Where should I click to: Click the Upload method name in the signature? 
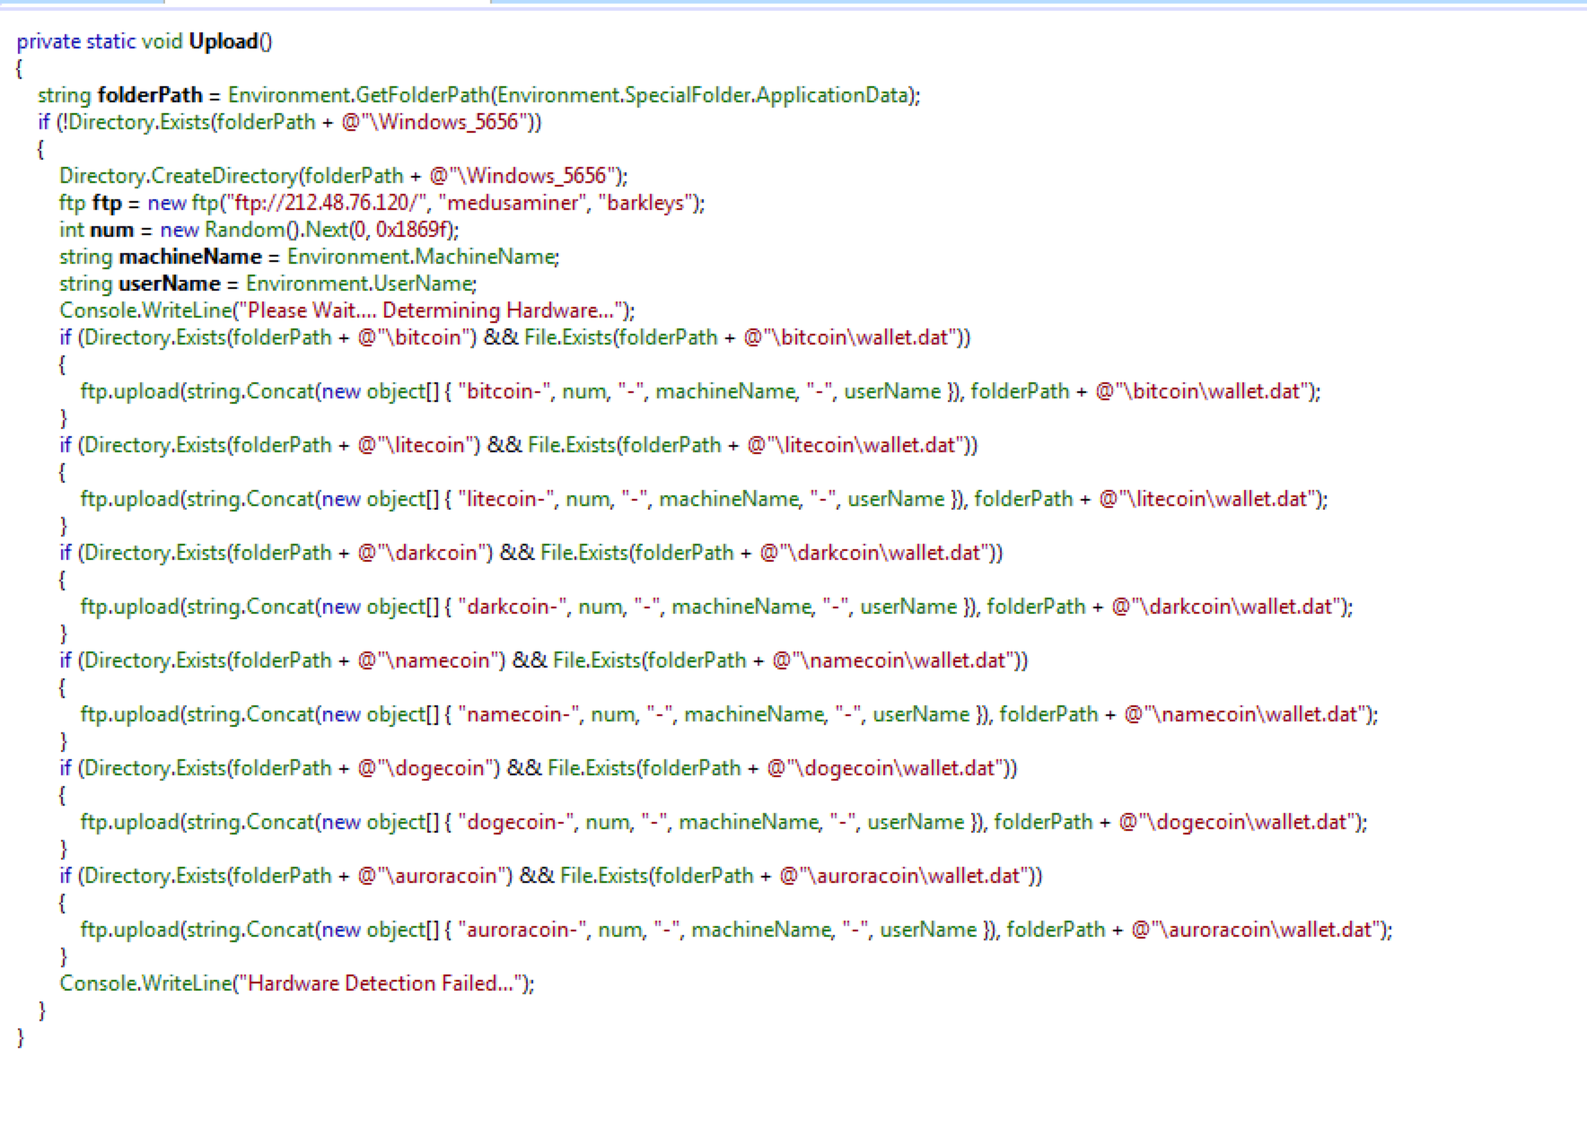point(224,41)
